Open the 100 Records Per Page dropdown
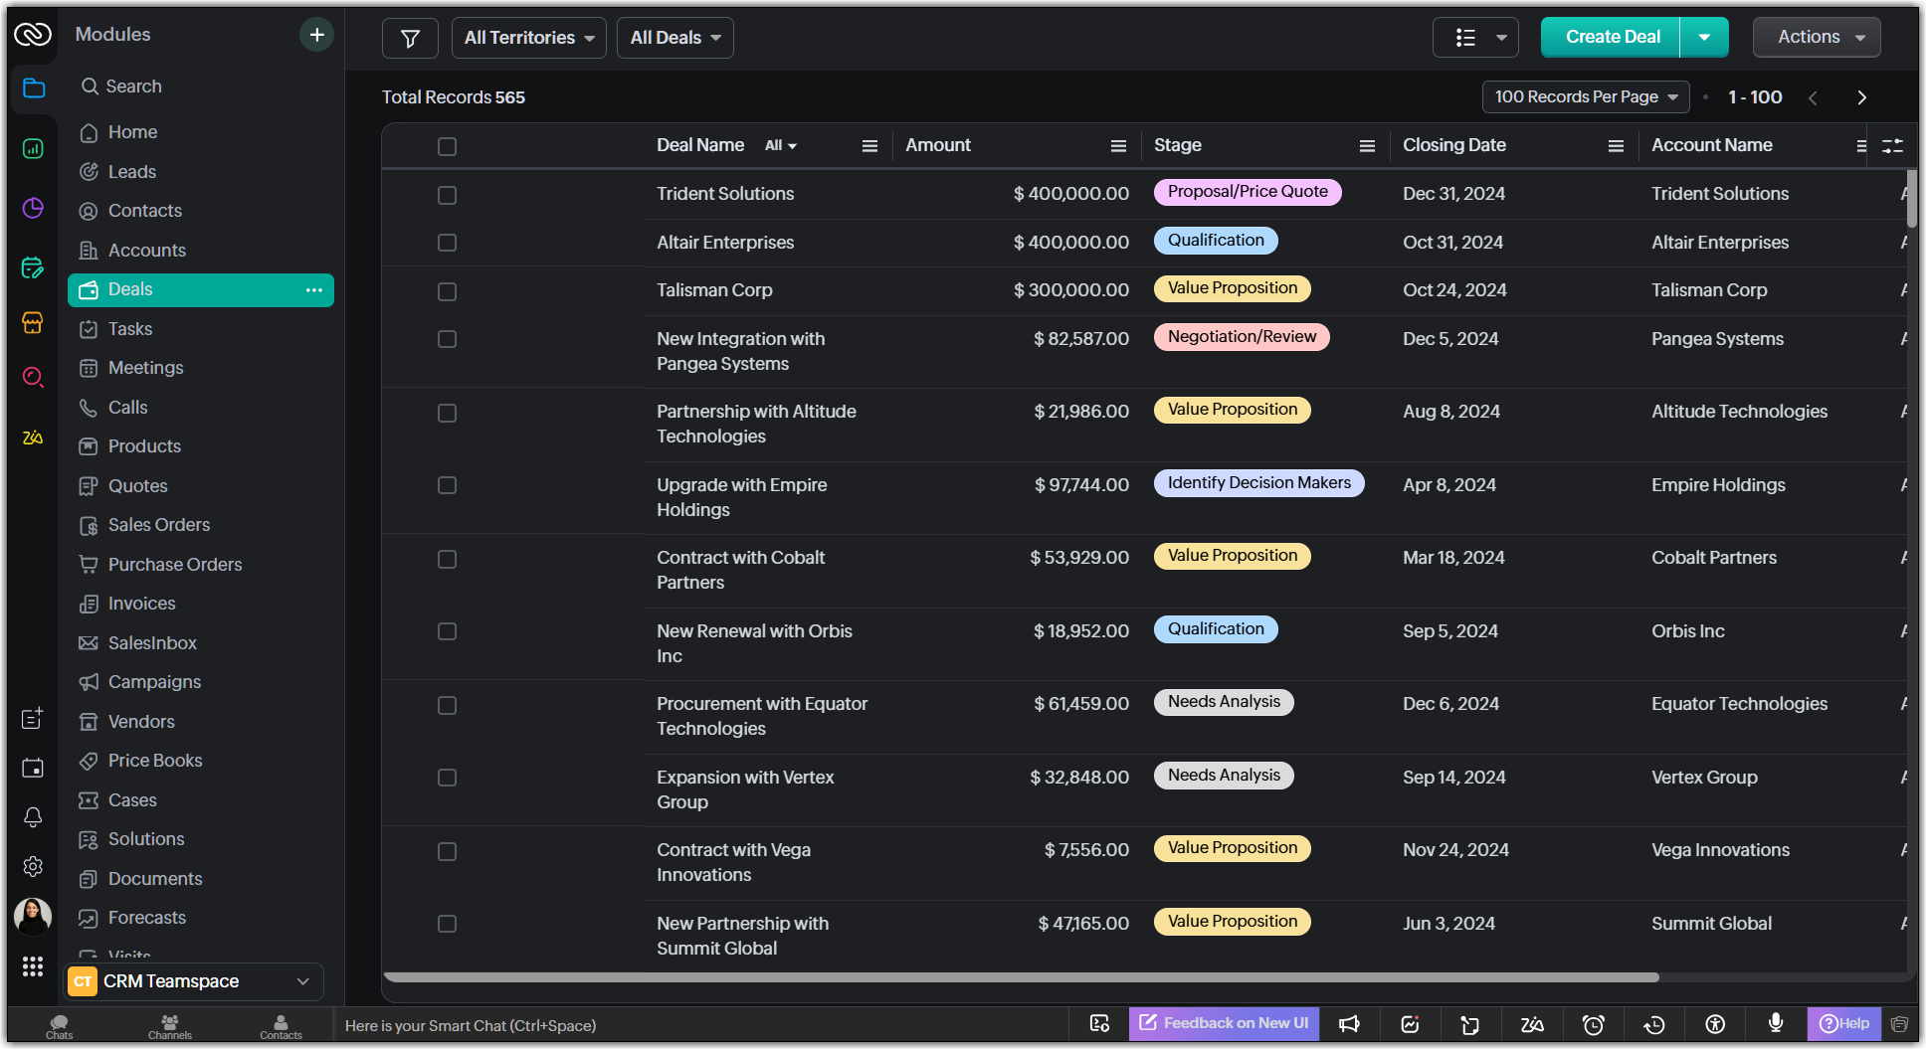1927x1050 pixels. coord(1586,97)
